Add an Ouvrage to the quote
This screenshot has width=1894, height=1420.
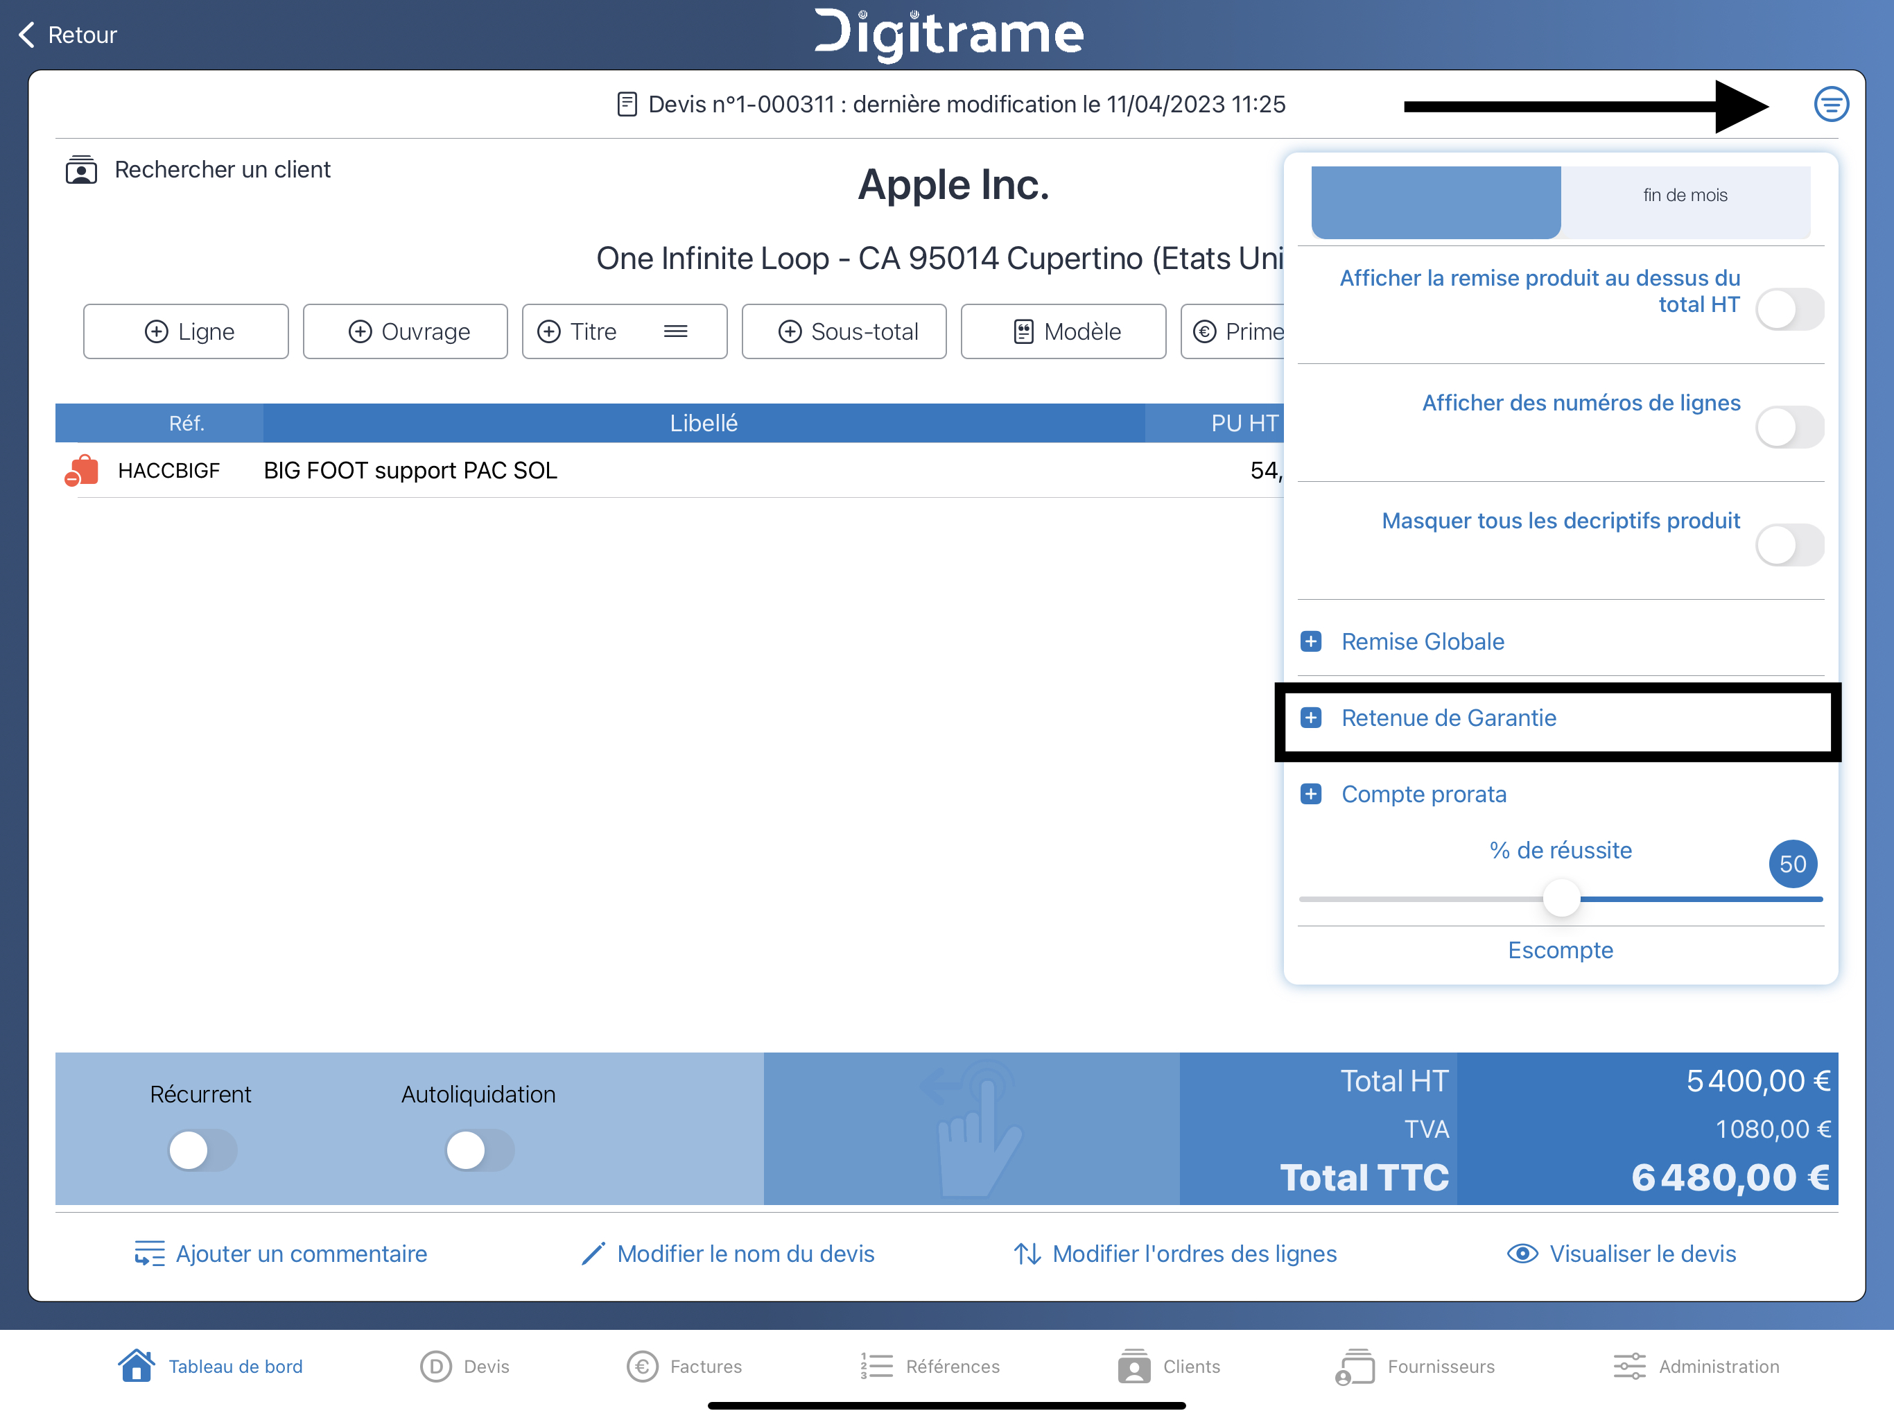pyautogui.click(x=405, y=331)
